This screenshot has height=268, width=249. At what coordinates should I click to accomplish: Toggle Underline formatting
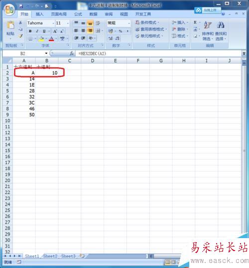pyautogui.click(x=44, y=31)
